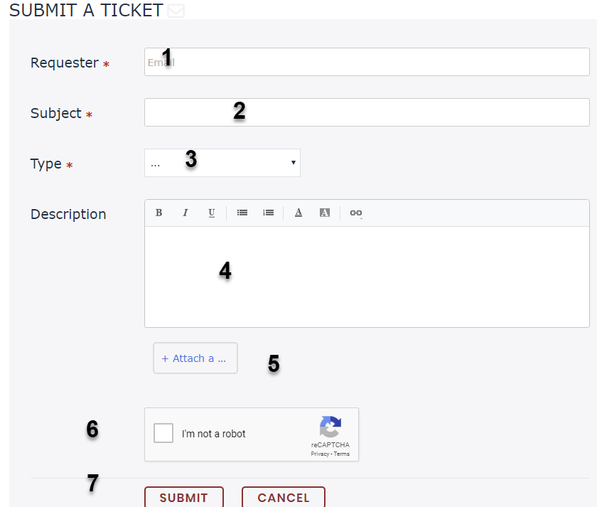Expand the link icon's dropdown arrow
This screenshot has height=507, width=597.
click(360, 218)
